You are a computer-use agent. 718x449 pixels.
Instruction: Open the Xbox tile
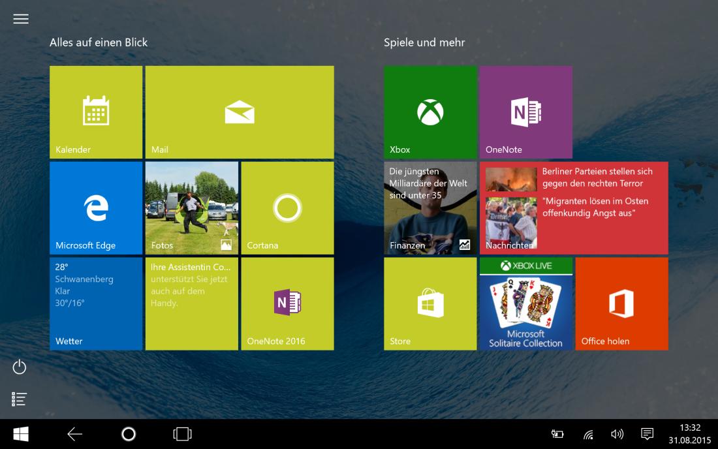click(x=430, y=112)
